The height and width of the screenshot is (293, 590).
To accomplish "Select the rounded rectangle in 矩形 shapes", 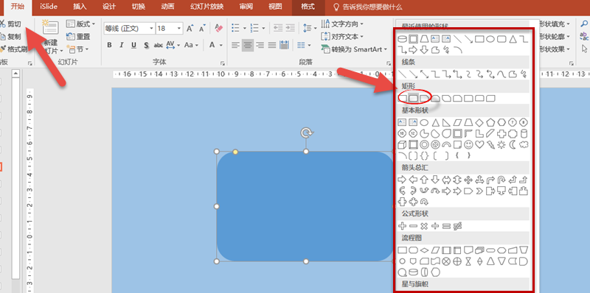I will [414, 99].
